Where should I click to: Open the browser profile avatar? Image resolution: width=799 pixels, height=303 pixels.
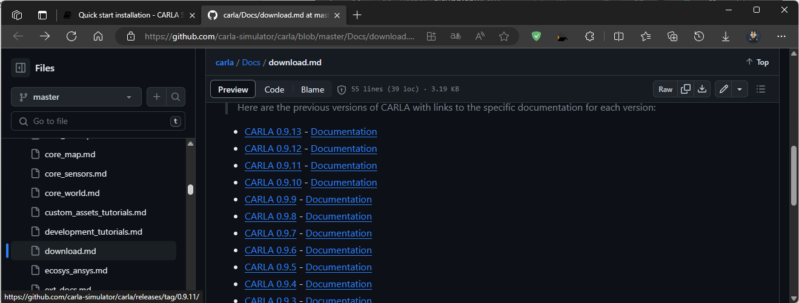[754, 36]
